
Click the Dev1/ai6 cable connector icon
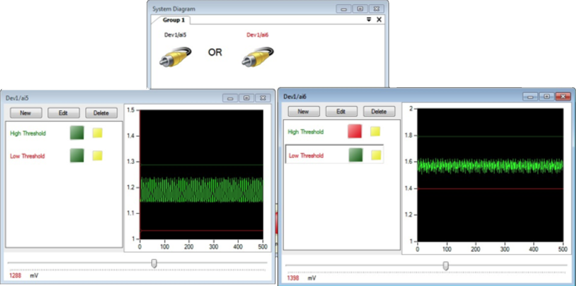(258, 56)
